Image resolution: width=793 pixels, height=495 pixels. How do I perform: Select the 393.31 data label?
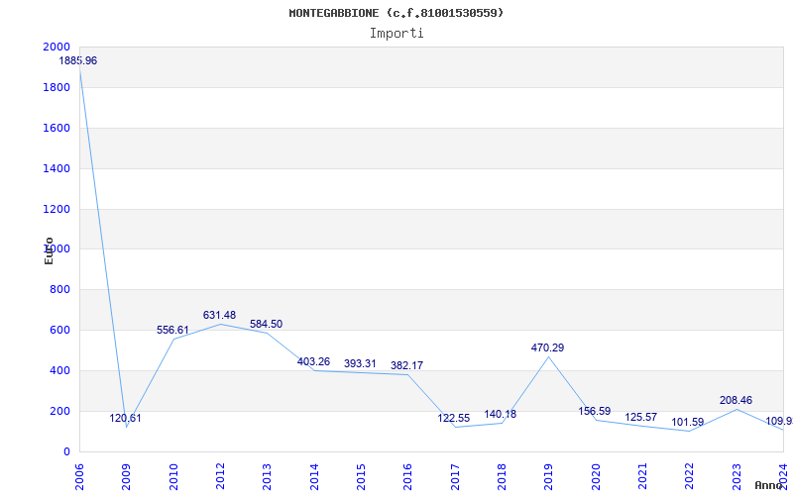click(360, 363)
